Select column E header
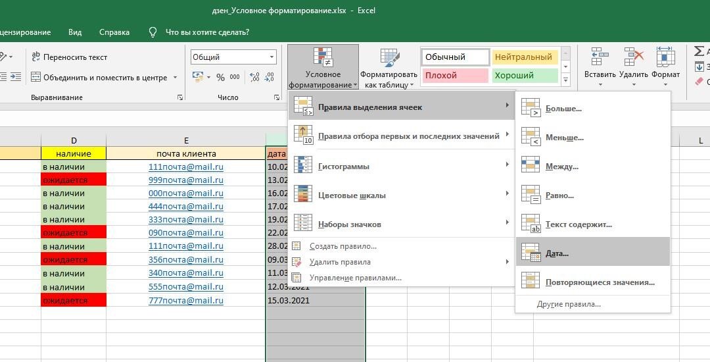Screen dimensions: 710x362 pyautogui.click(x=186, y=140)
